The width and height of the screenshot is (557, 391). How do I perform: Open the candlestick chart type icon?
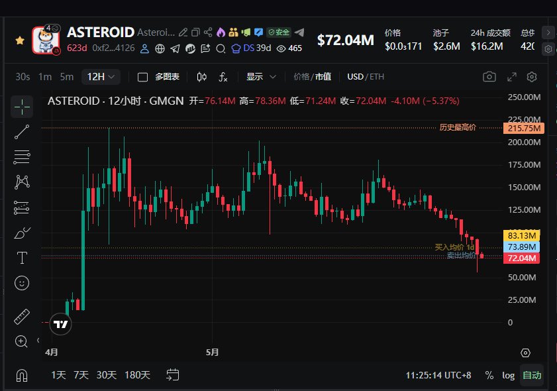(202, 77)
